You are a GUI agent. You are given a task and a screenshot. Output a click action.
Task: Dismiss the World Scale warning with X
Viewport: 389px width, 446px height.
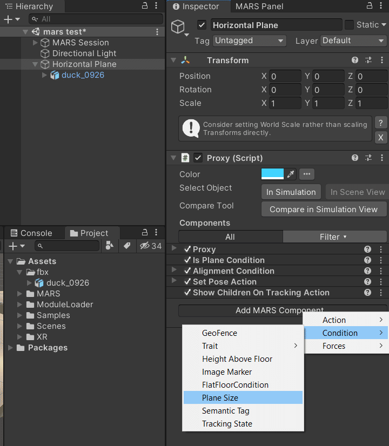point(381,138)
